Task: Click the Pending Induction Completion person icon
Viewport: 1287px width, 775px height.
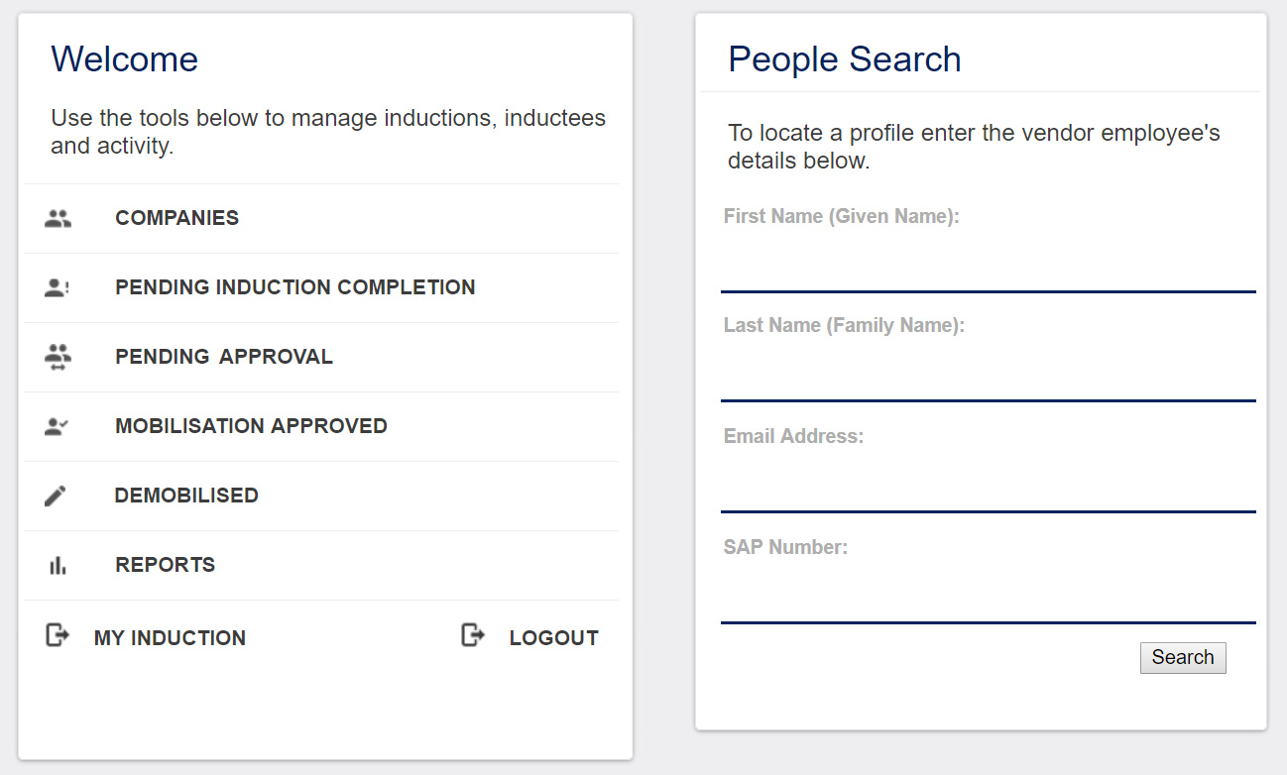Action: (x=58, y=288)
